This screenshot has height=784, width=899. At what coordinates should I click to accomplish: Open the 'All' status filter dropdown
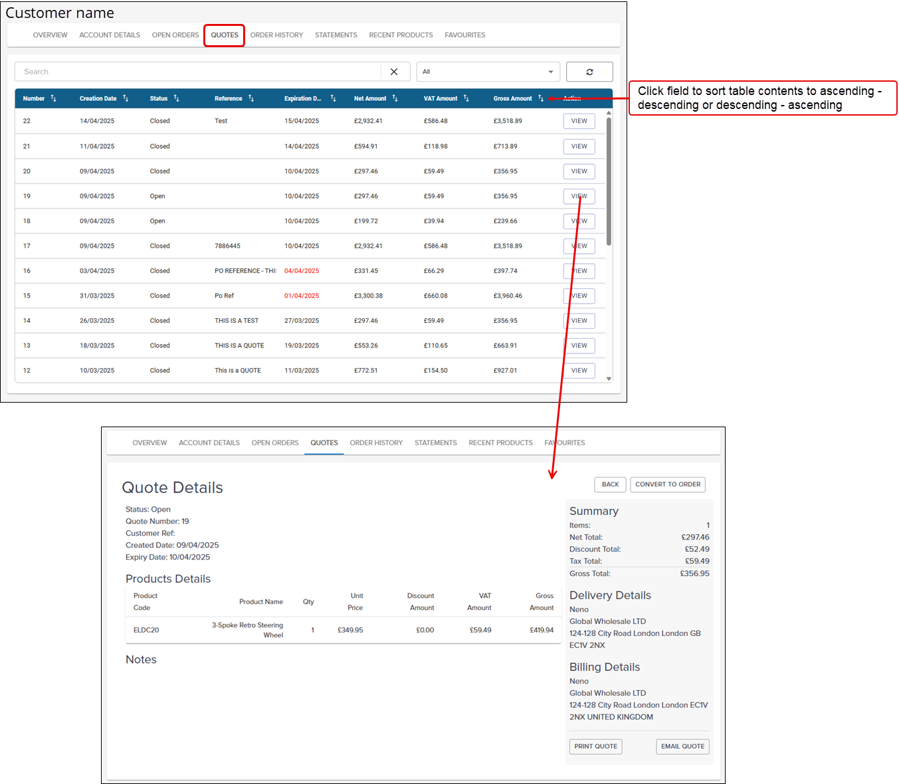pyautogui.click(x=488, y=72)
